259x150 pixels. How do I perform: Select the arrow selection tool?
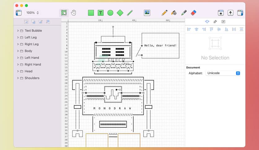click(64, 13)
